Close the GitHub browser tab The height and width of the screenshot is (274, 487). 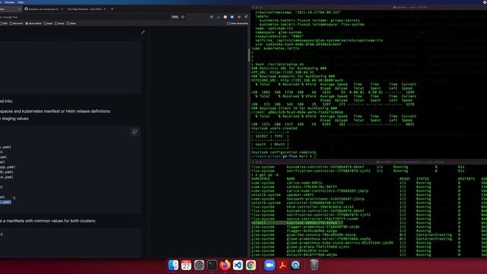point(62,9)
